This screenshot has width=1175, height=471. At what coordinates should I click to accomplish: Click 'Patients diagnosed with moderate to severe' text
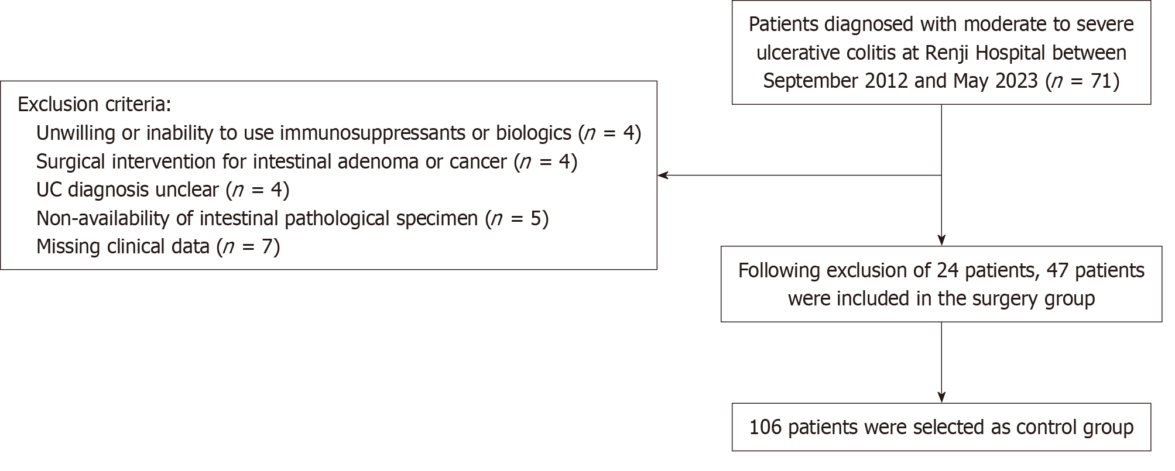[x=941, y=25]
